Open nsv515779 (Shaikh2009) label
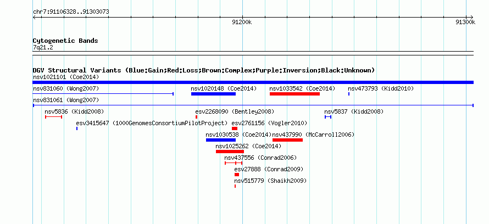 click(x=270, y=181)
